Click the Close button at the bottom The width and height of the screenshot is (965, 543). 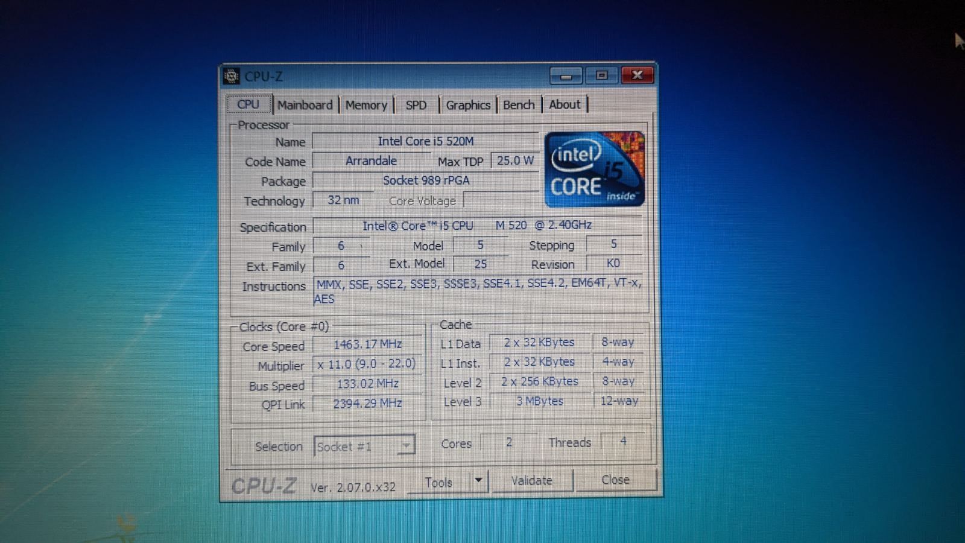tap(615, 480)
